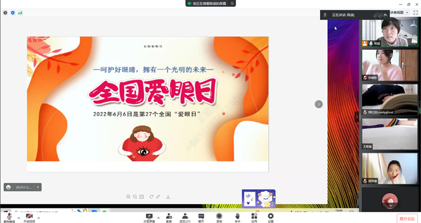Image resolution: width=421 pixels, height=223 pixels.
Task: Click muted mic icon in speaking bar
Action: coord(325,15)
